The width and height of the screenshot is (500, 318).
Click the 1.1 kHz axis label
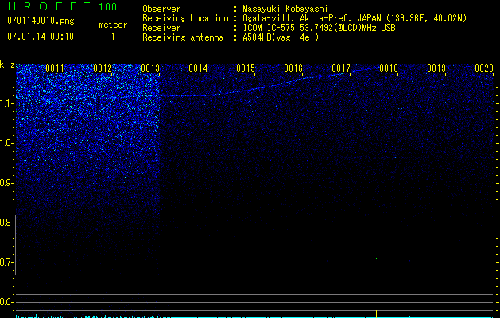6,103
